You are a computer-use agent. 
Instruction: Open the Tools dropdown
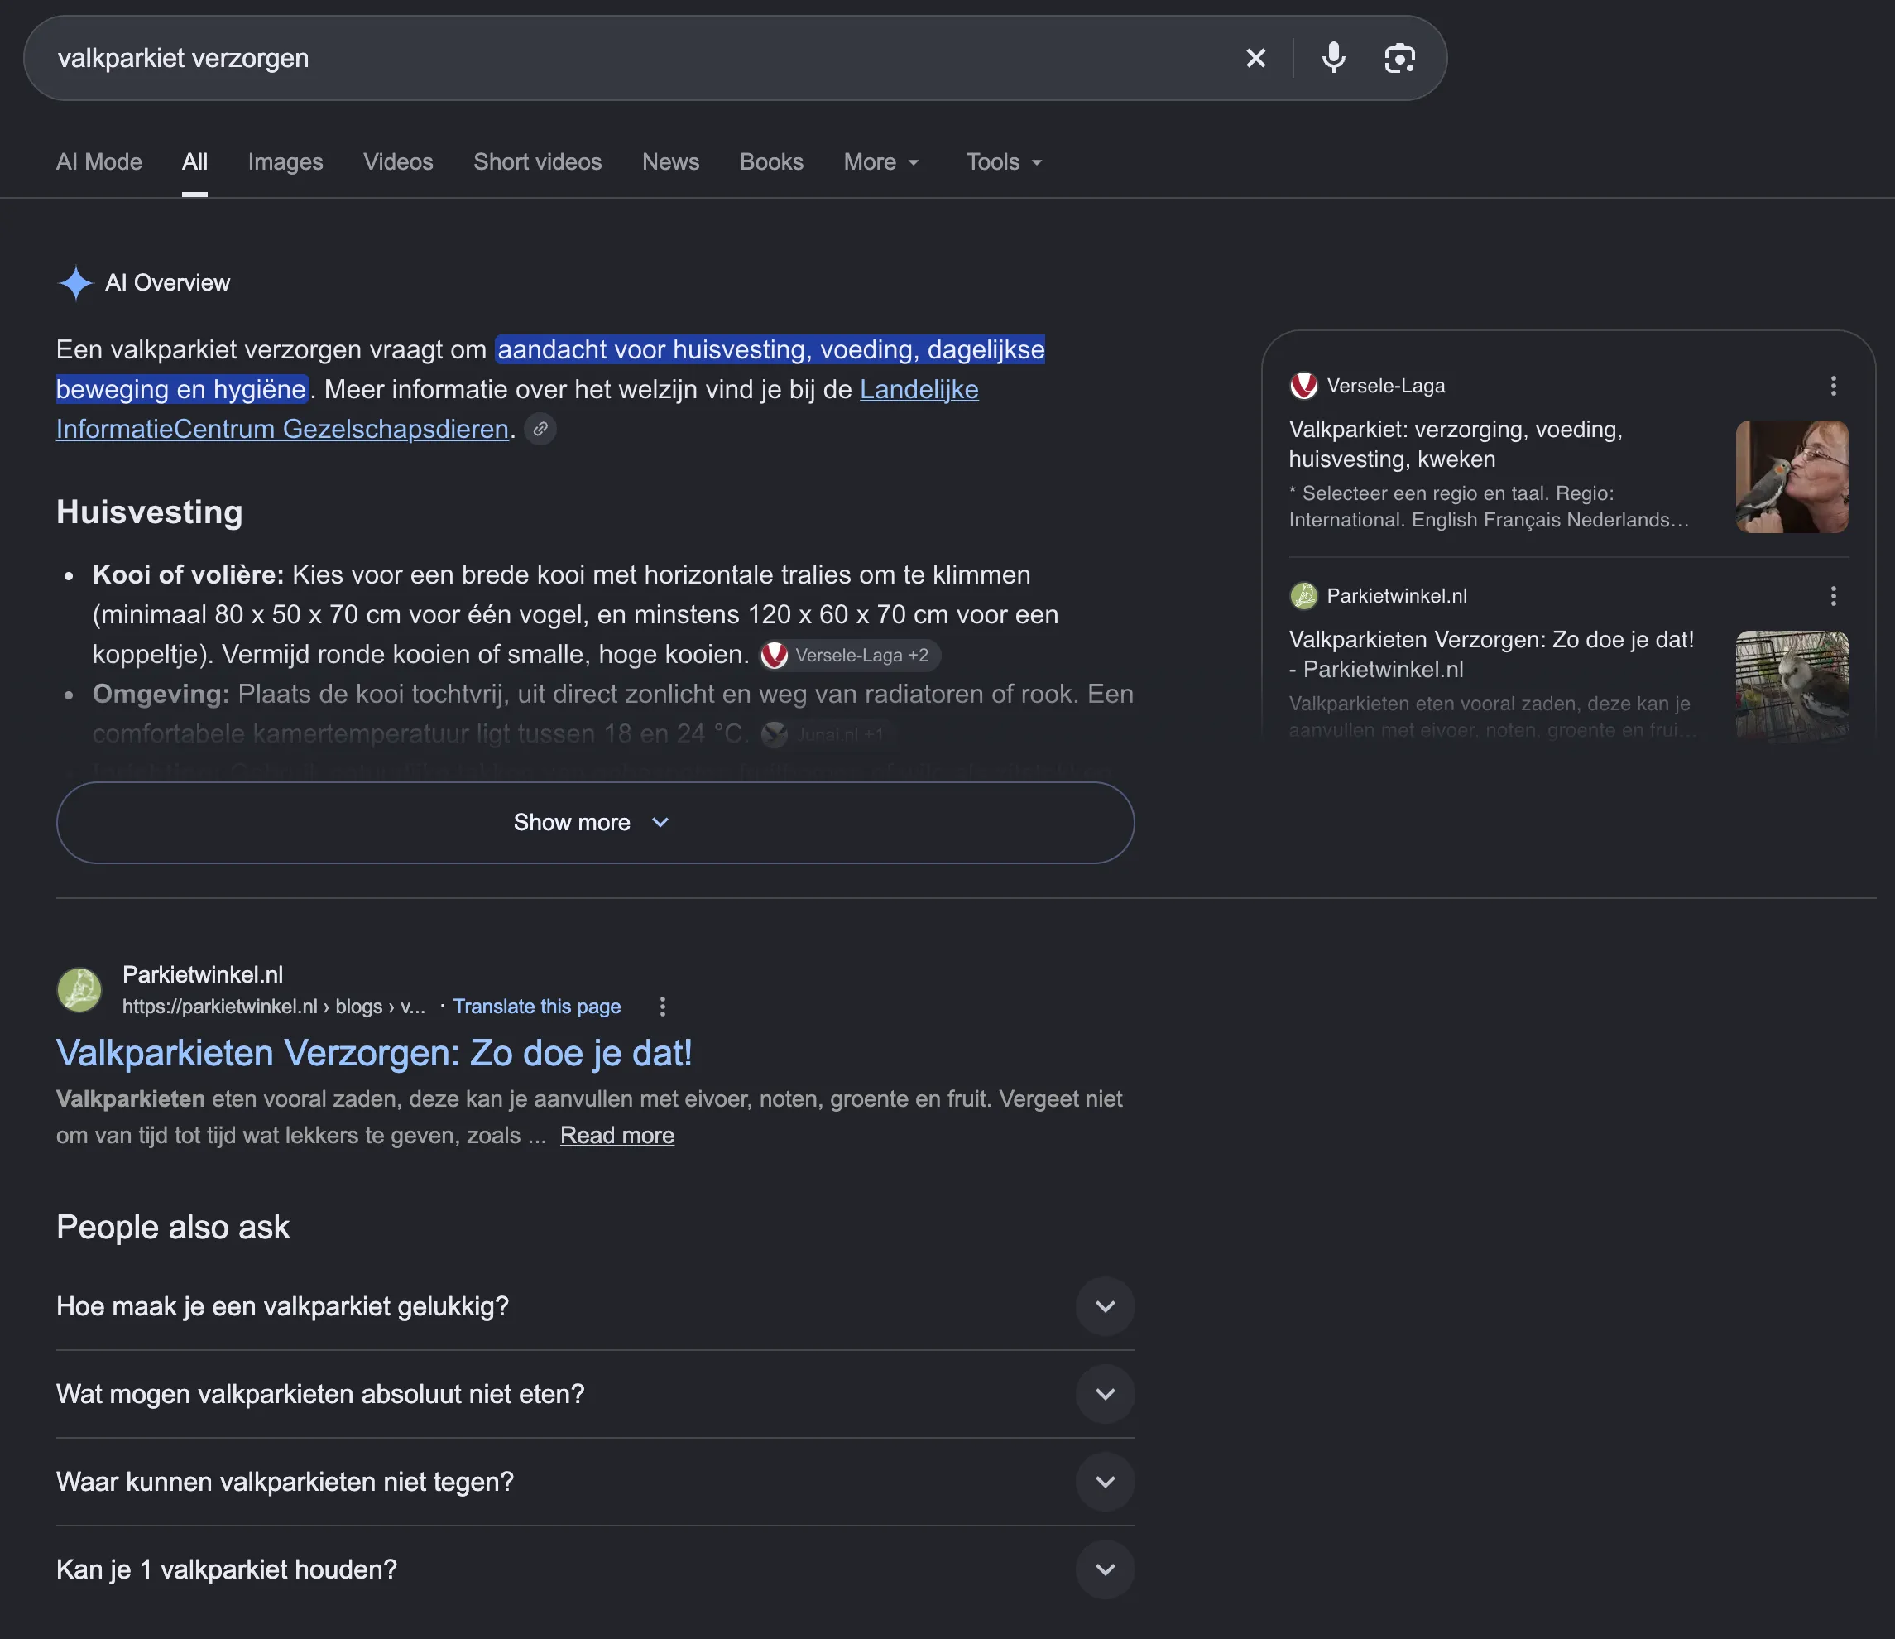(x=1005, y=162)
